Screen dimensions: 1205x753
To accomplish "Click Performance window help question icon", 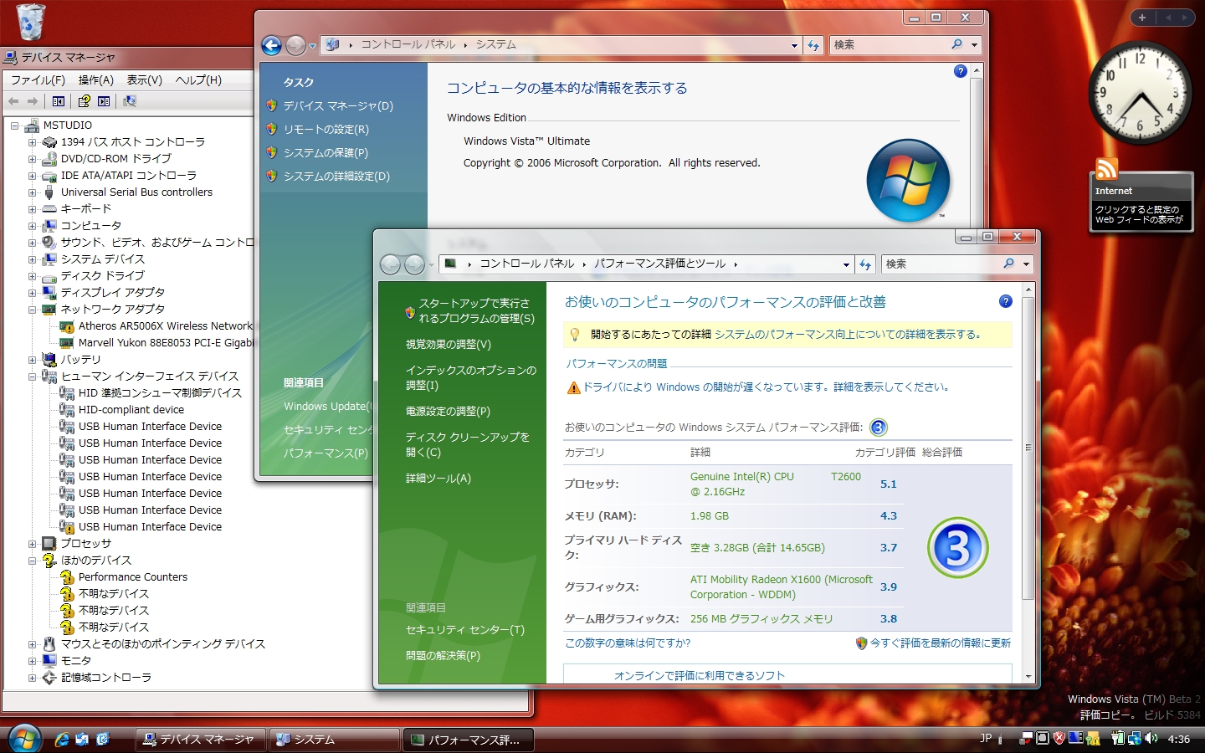I will pos(1006,301).
